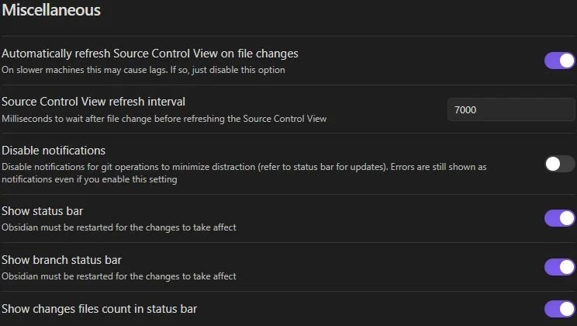This screenshot has height=326, width=577.
Task: Click the "Show branch status bar" label
Action: (x=61, y=259)
